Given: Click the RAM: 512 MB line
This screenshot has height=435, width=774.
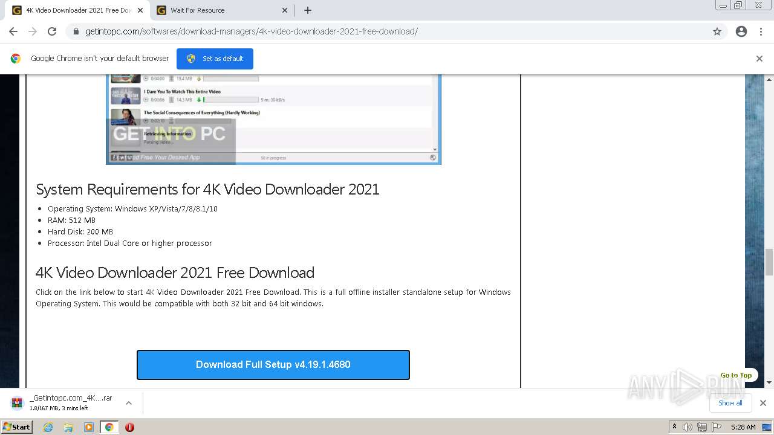Looking at the screenshot, I should click(x=71, y=220).
